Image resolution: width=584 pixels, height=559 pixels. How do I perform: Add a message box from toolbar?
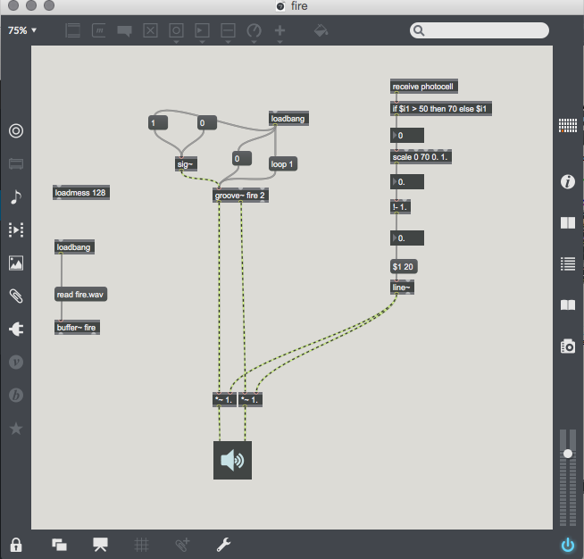tap(99, 30)
